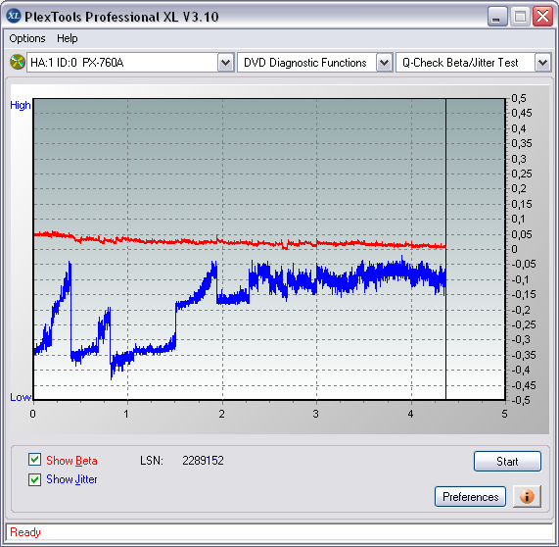Open the Q-Check Beta/Jitter Test combo box
Screen dimensions: 559x547
[x=474, y=63]
